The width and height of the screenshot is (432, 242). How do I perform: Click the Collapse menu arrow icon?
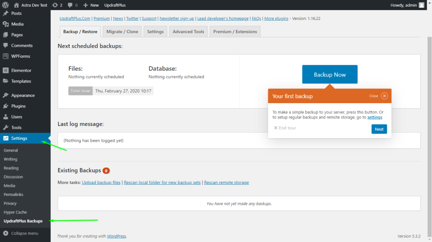point(5,233)
